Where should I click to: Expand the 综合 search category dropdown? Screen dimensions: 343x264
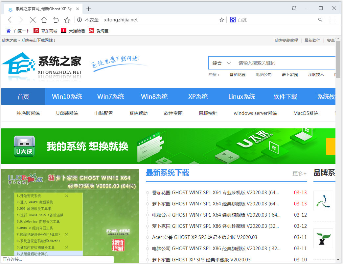point(222,63)
